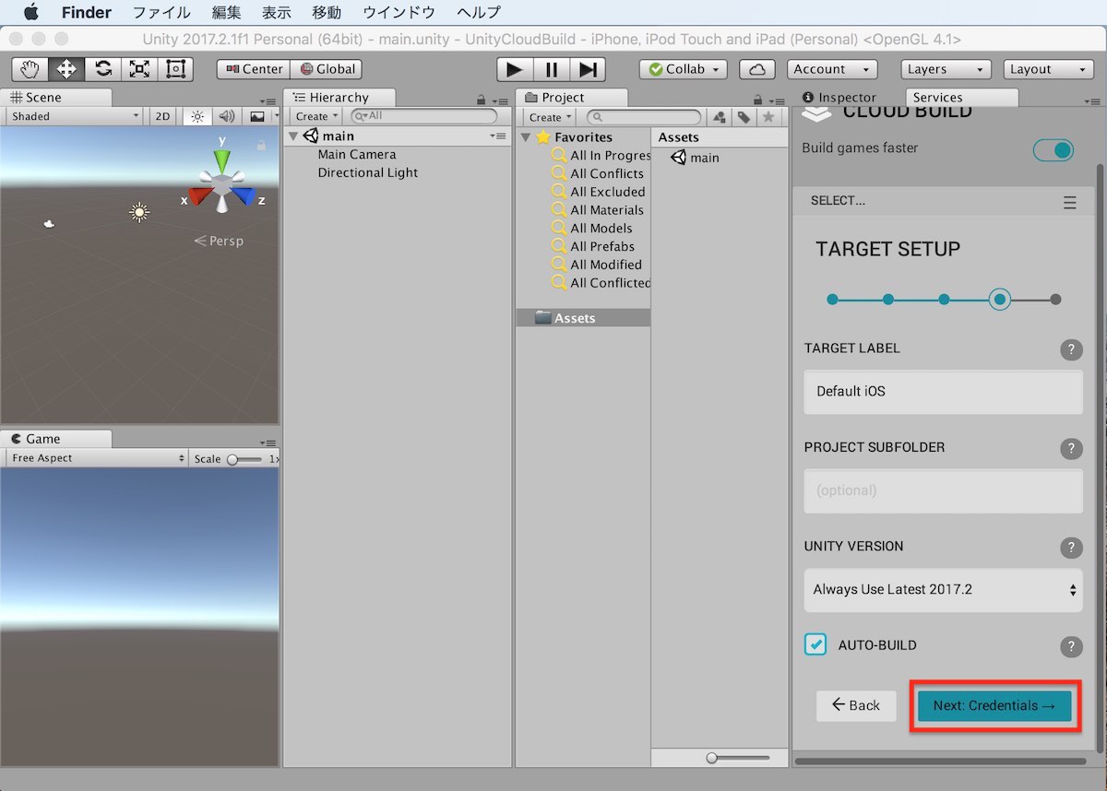Click the save search star icon

[768, 117]
